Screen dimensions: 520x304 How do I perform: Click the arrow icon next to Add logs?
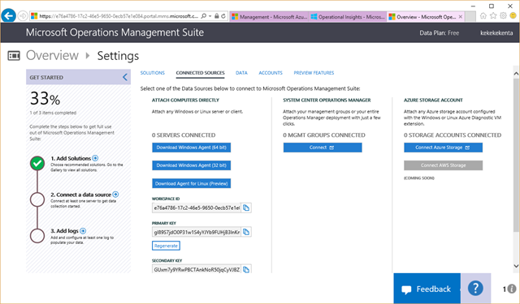coord(83,231)
